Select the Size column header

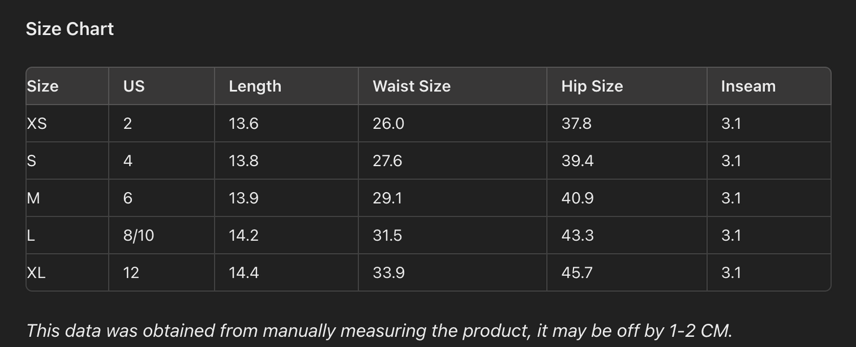click(43, 86)
